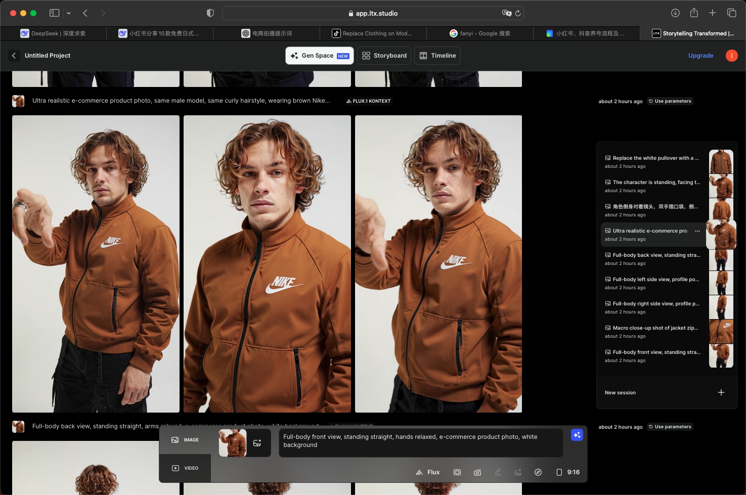Viewport: 746px width, 495px height.
Task: Click the avatar beside the Ultra realistic prompt
Action: pyautogui.click(x=18, y=101)
